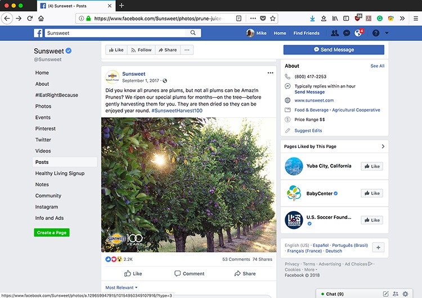Click the Mike profile picture in top bar
The image size is (422, 298).
tap(250, 33)
